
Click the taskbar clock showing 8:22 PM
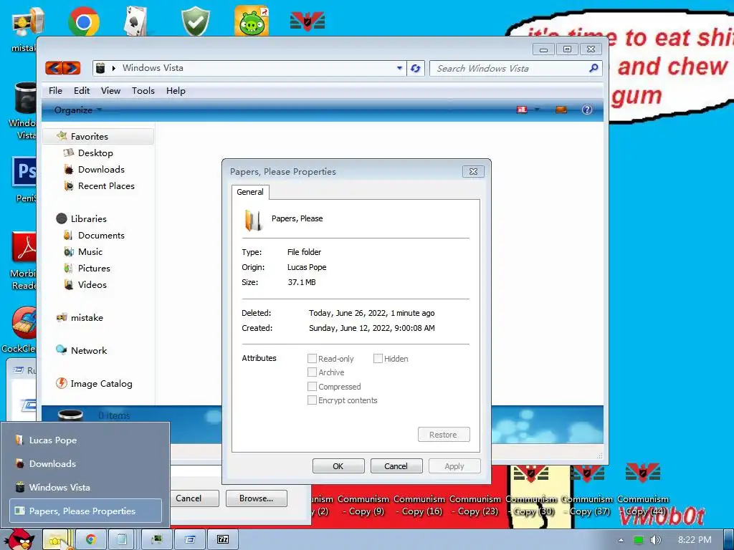tap(694, 540)
